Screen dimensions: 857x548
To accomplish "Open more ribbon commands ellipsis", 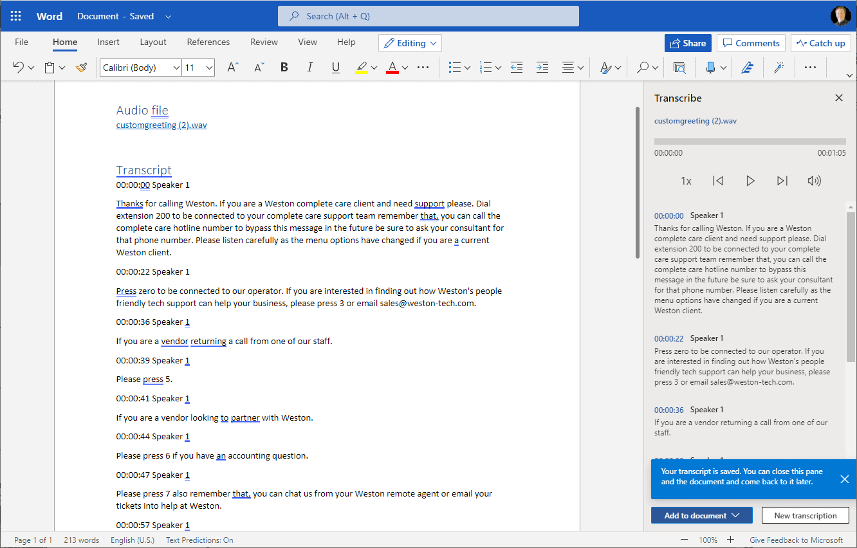I will 810,67.
